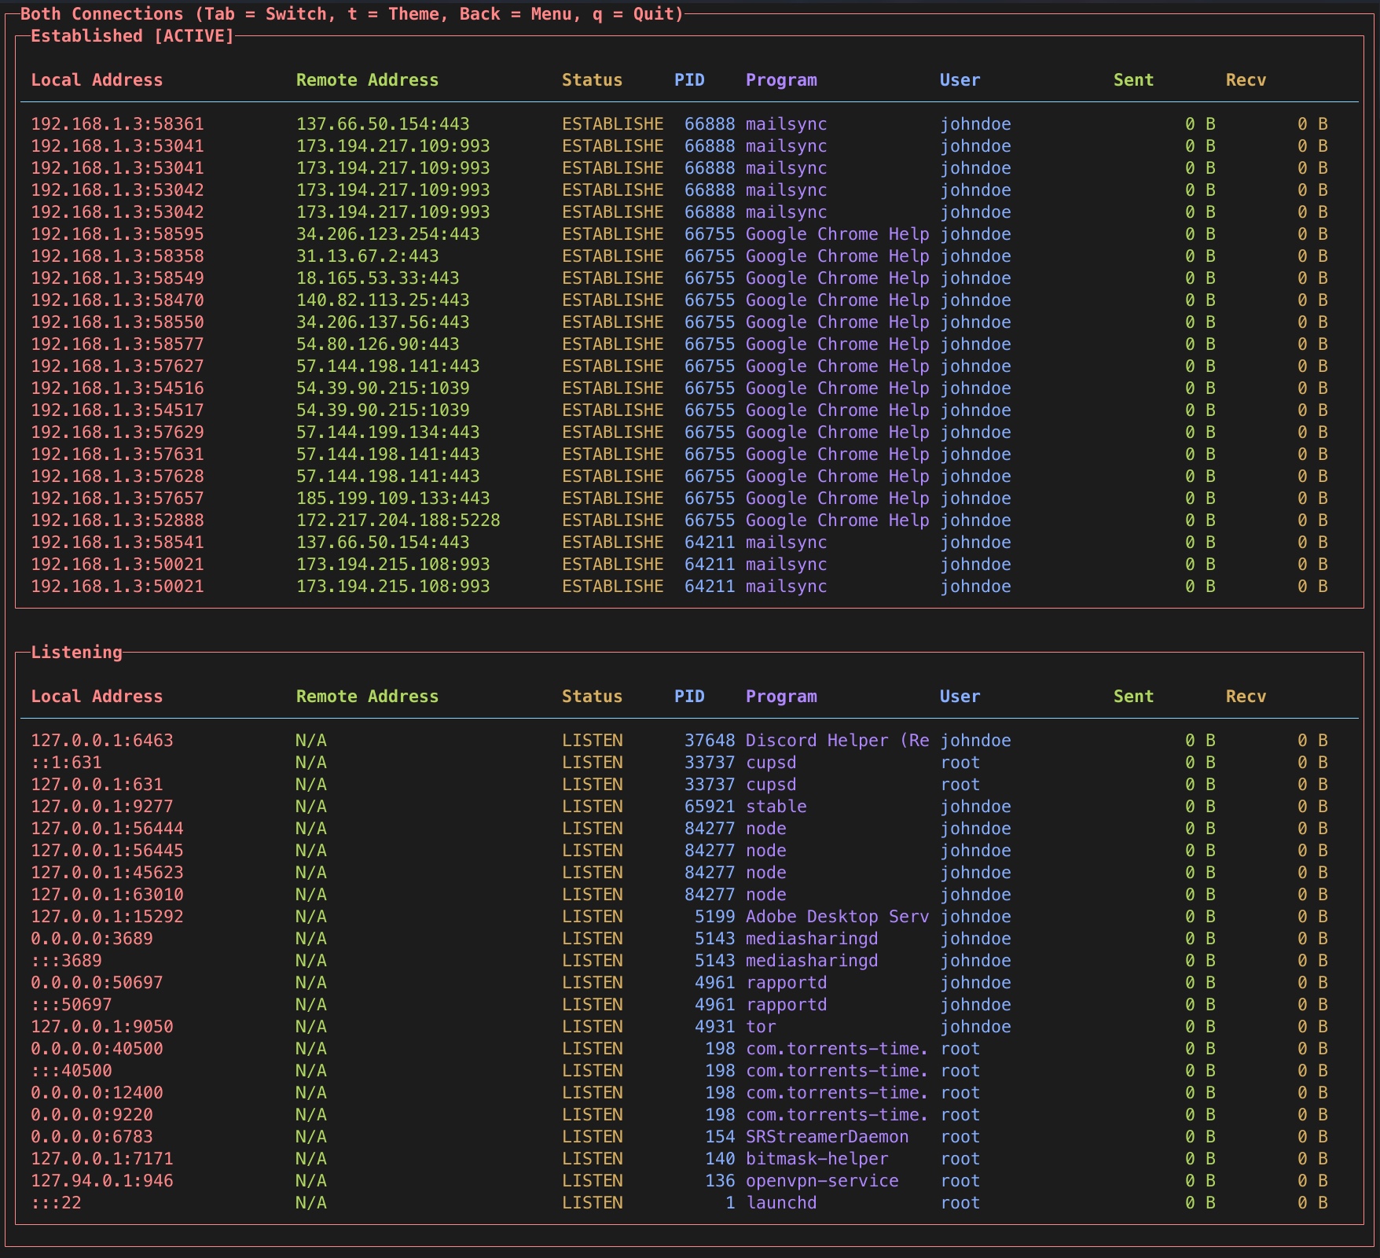Click the 'SRStreamerDaemon' program name
Image resolution: width=1380 pixels, height=1258 pixels.
[827, 1137]
